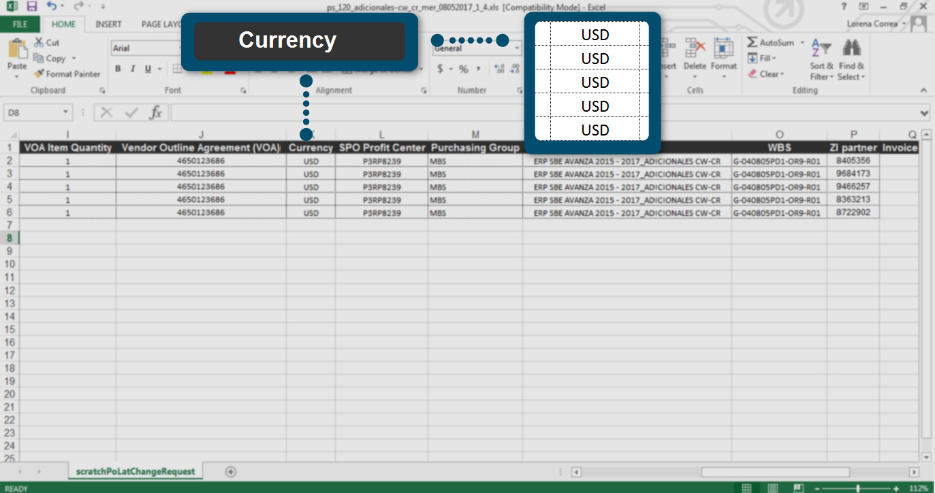The width and height of the screenshot is (935, 493).
Task: Toggle Italic formatting
Action: click(x=132, y=69)
